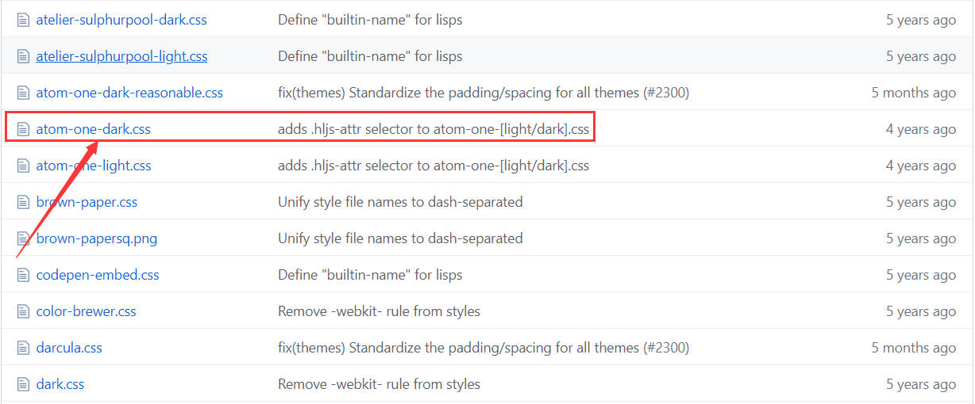
Task: Click file icon beside dark.css
Action: (22, 384)
